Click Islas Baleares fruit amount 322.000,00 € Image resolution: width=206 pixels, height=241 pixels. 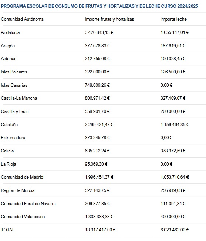97,72
